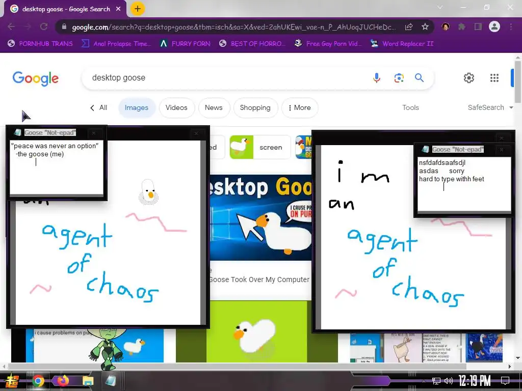Image resolution: width=522 pixels, height=391 pixels.
Task: Open the green background goose thumbnail
Action: [x=257, y=331]
